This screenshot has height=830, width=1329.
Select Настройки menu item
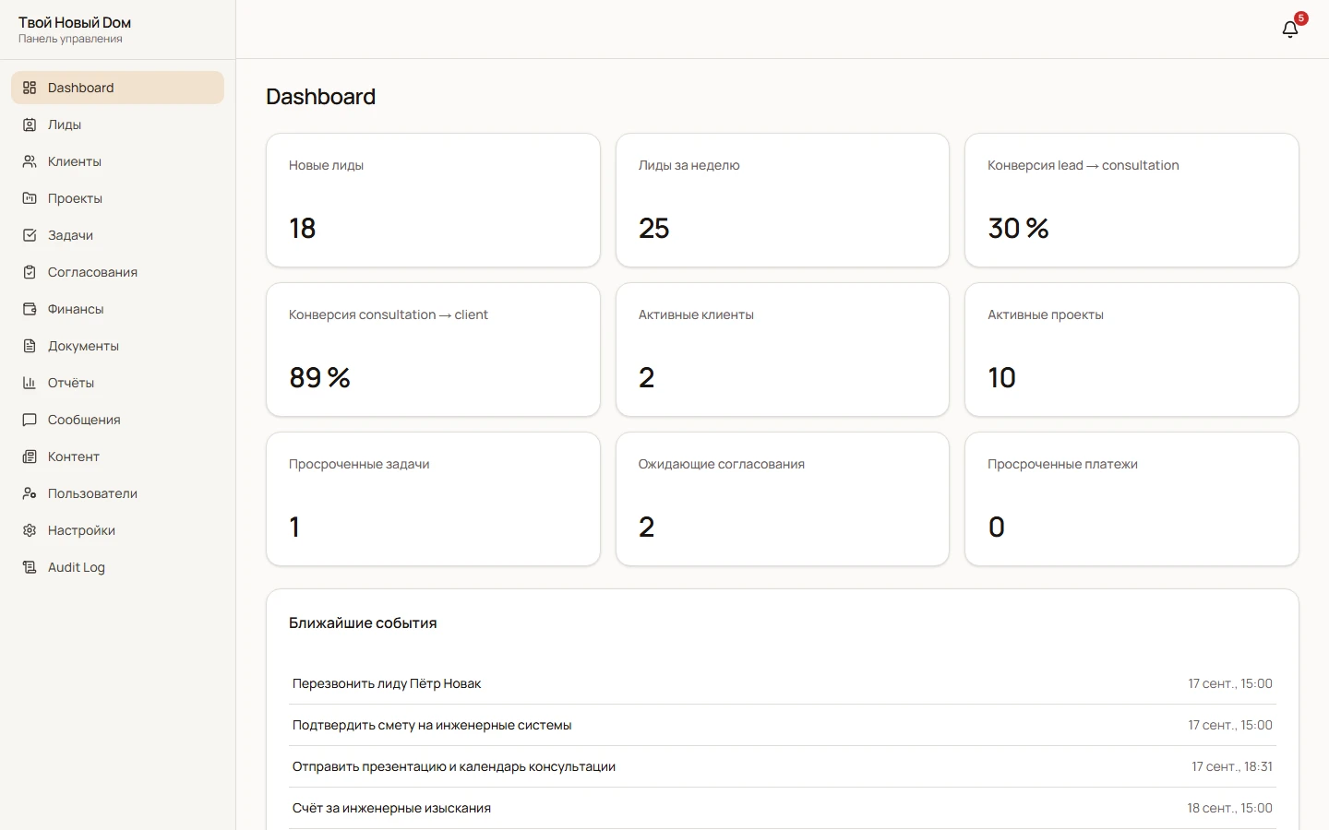(x=117, y=530)
